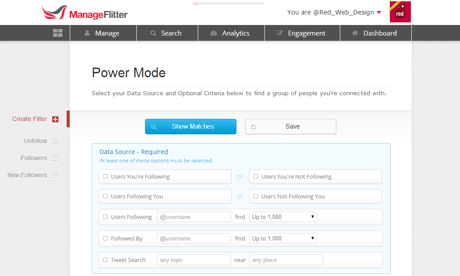
Task: Toggle the Tweet Search checkbox
Action: [105, 260]
